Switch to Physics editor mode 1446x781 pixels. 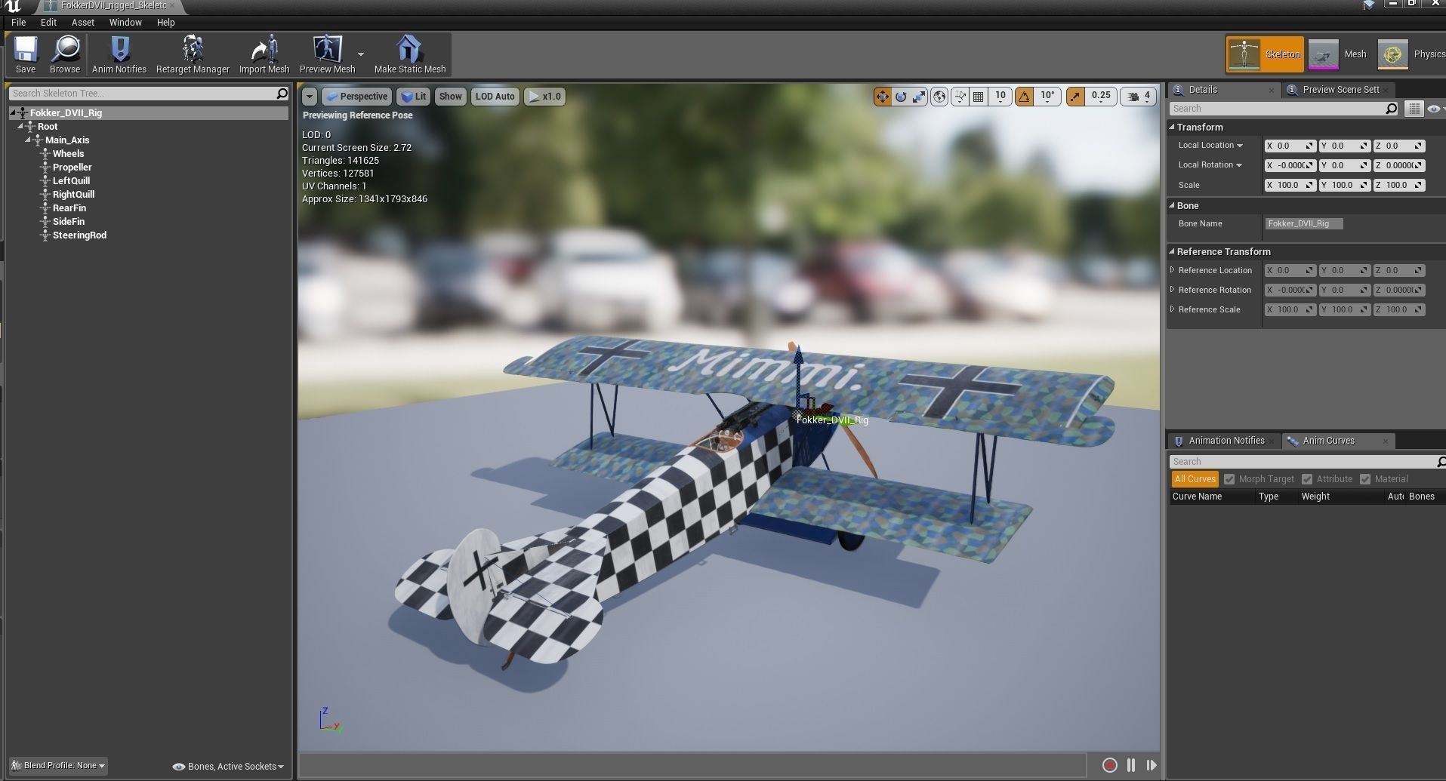1412,54
